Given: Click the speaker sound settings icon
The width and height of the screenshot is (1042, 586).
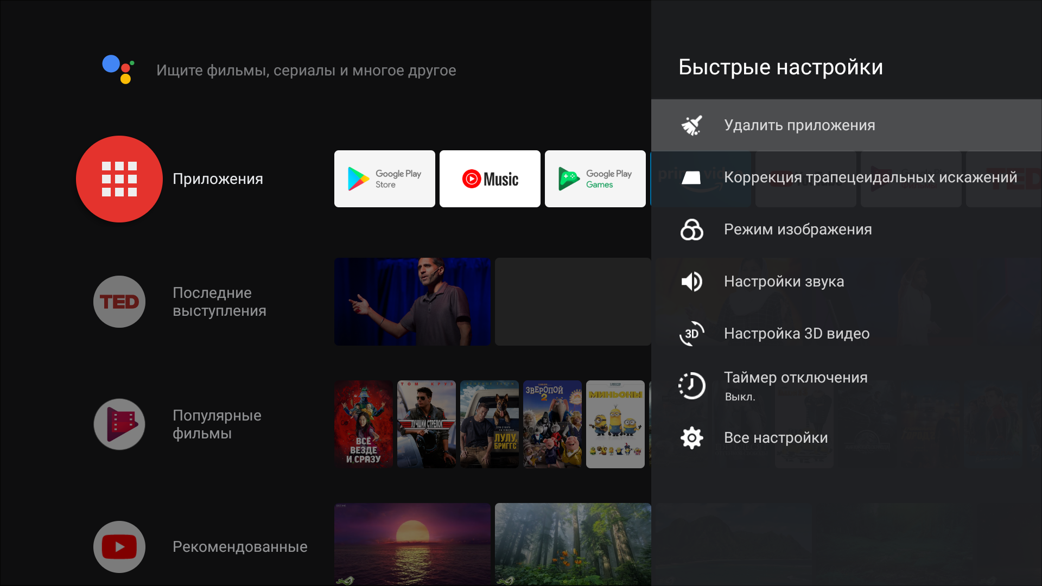Looking at the screenshot, I should point(691,282).
